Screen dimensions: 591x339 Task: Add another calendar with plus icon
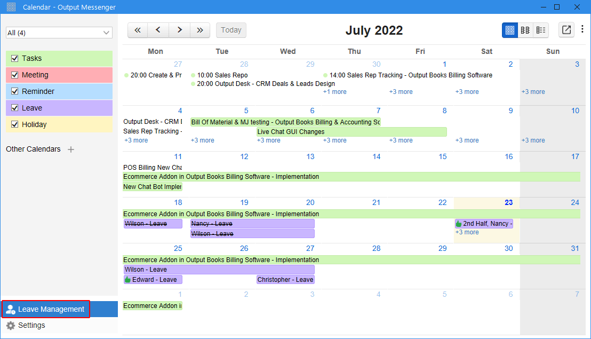point(71,149)
